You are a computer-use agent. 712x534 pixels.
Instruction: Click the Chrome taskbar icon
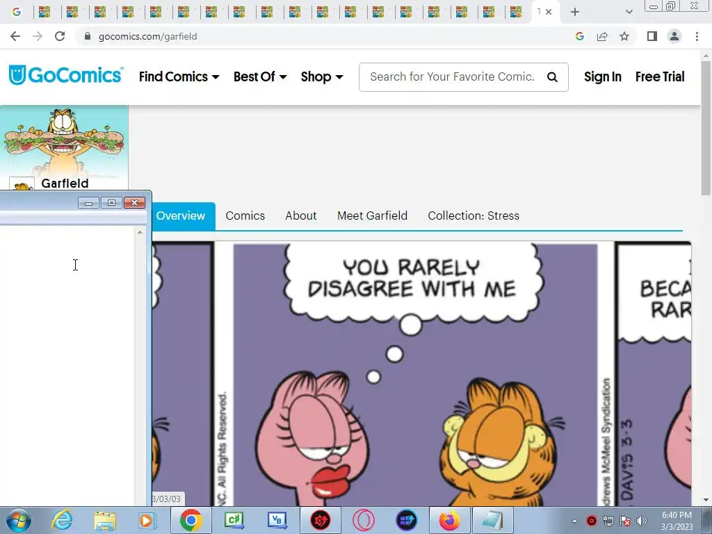[191, 520]
